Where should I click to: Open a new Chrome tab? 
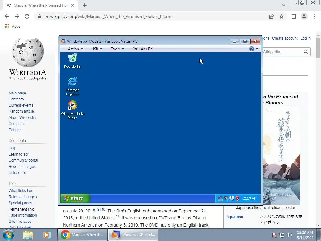85,5
